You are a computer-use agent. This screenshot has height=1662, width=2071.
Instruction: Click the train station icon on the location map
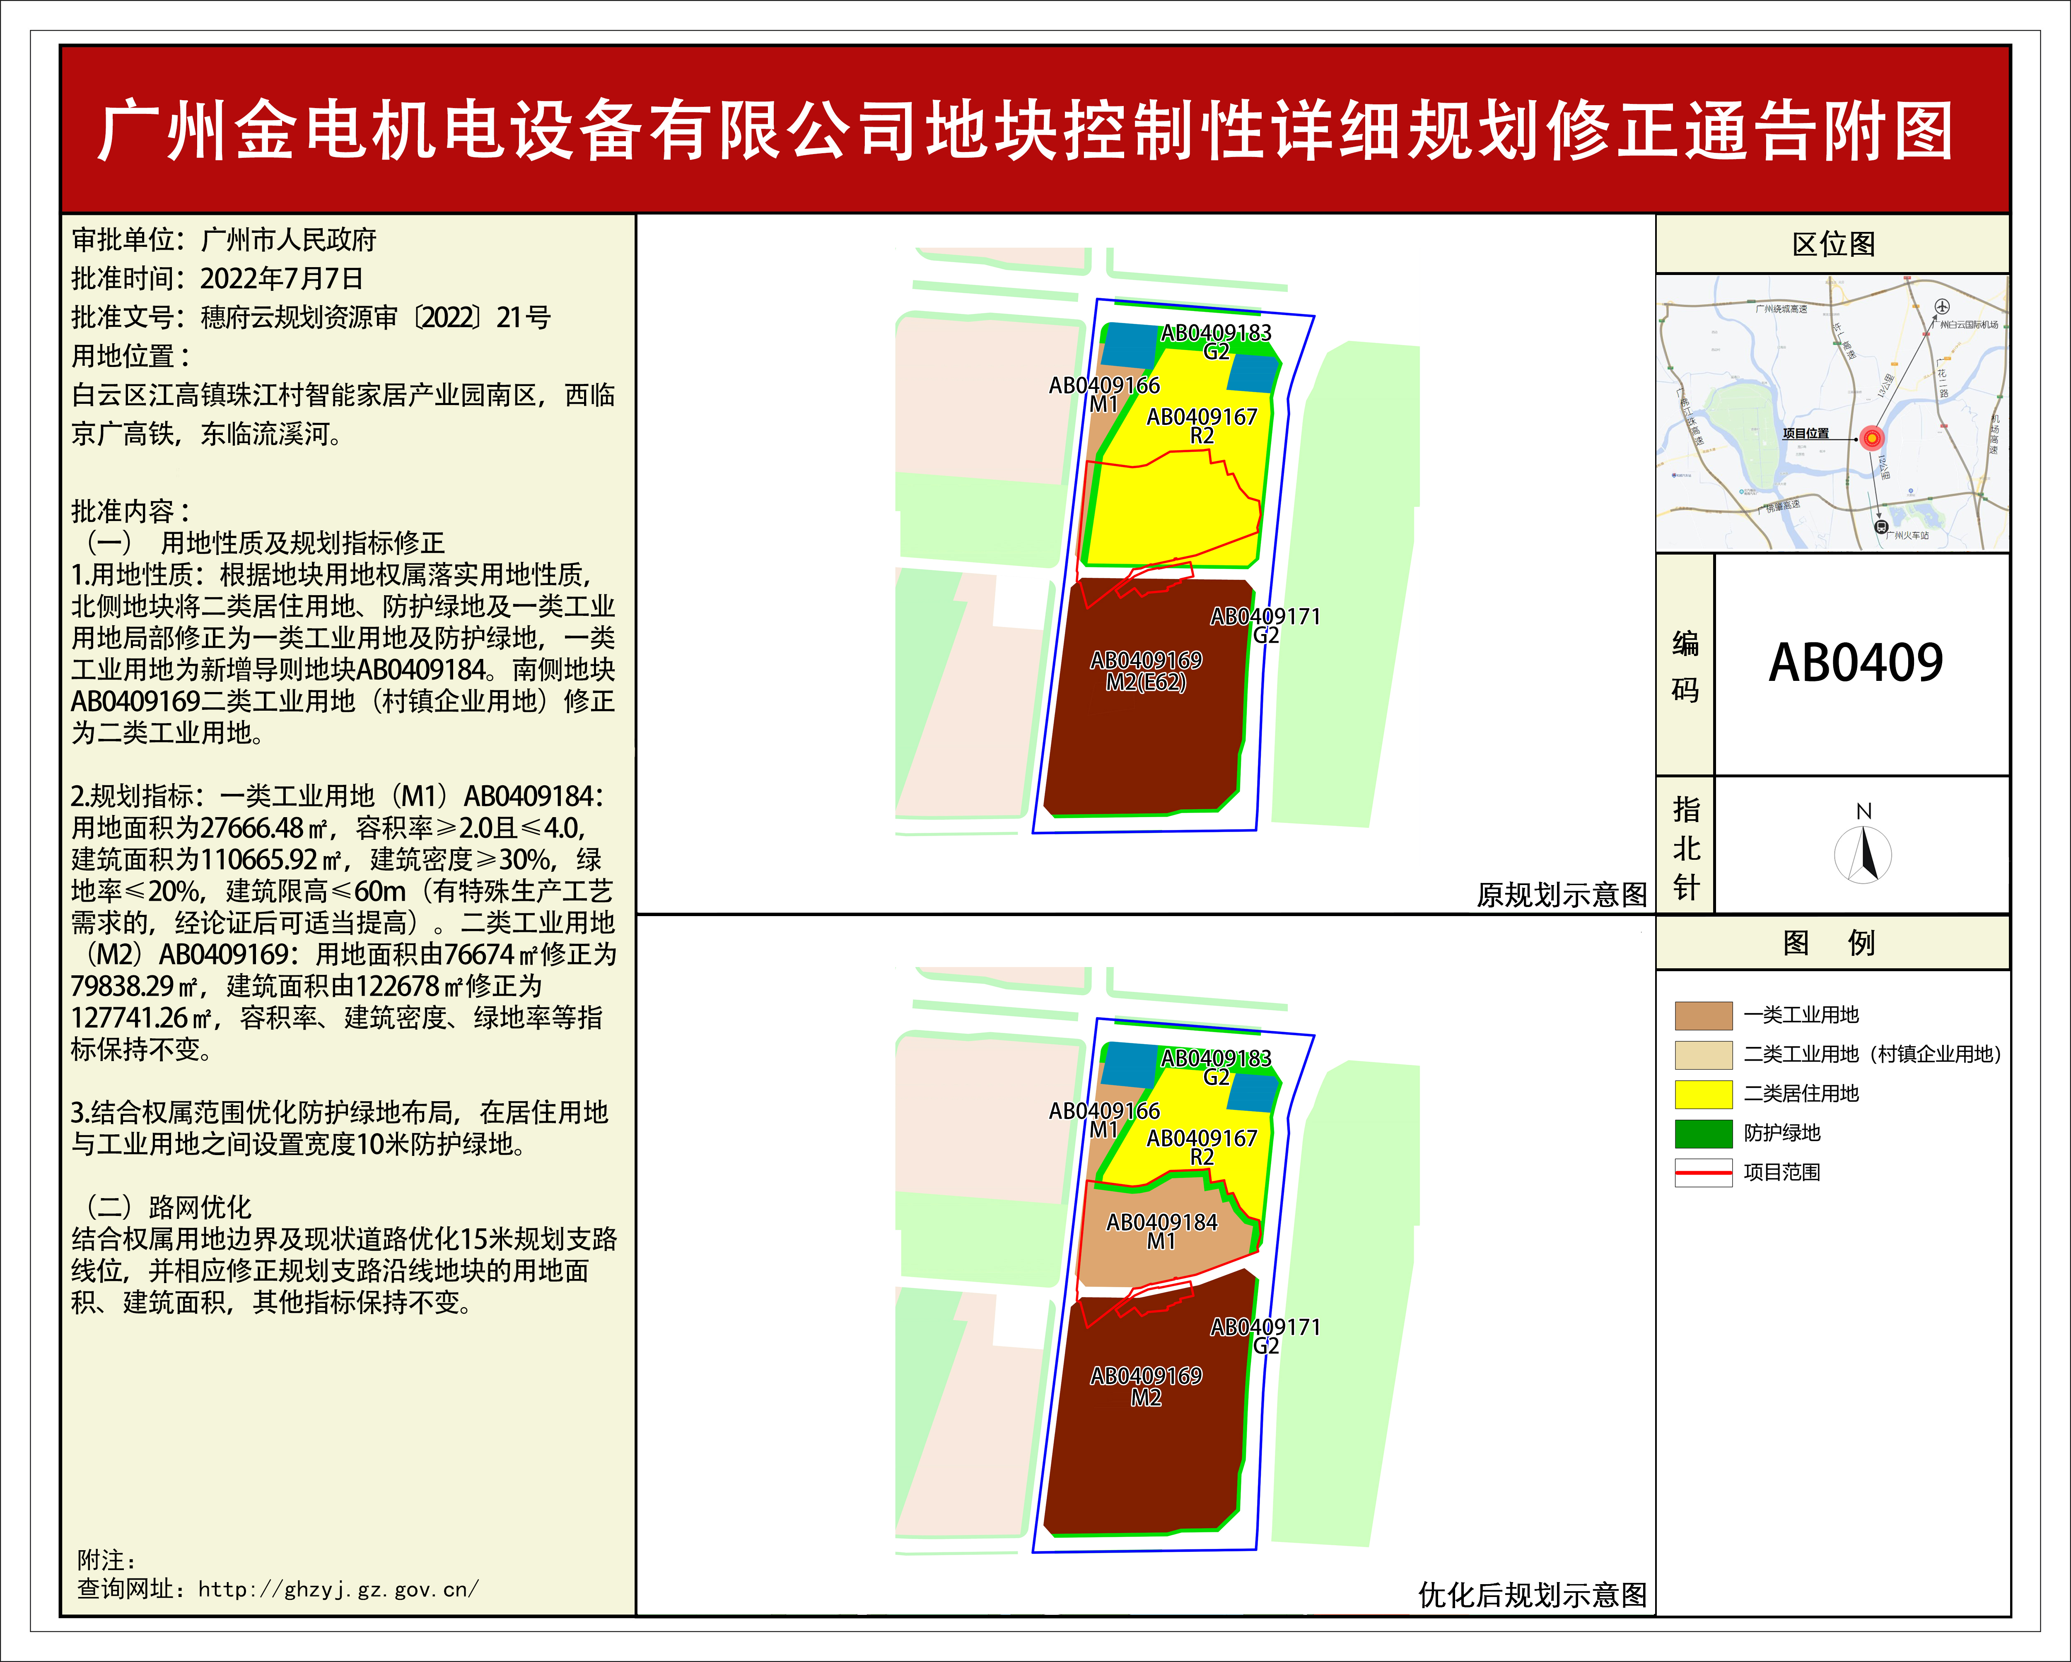point(1881,526)
